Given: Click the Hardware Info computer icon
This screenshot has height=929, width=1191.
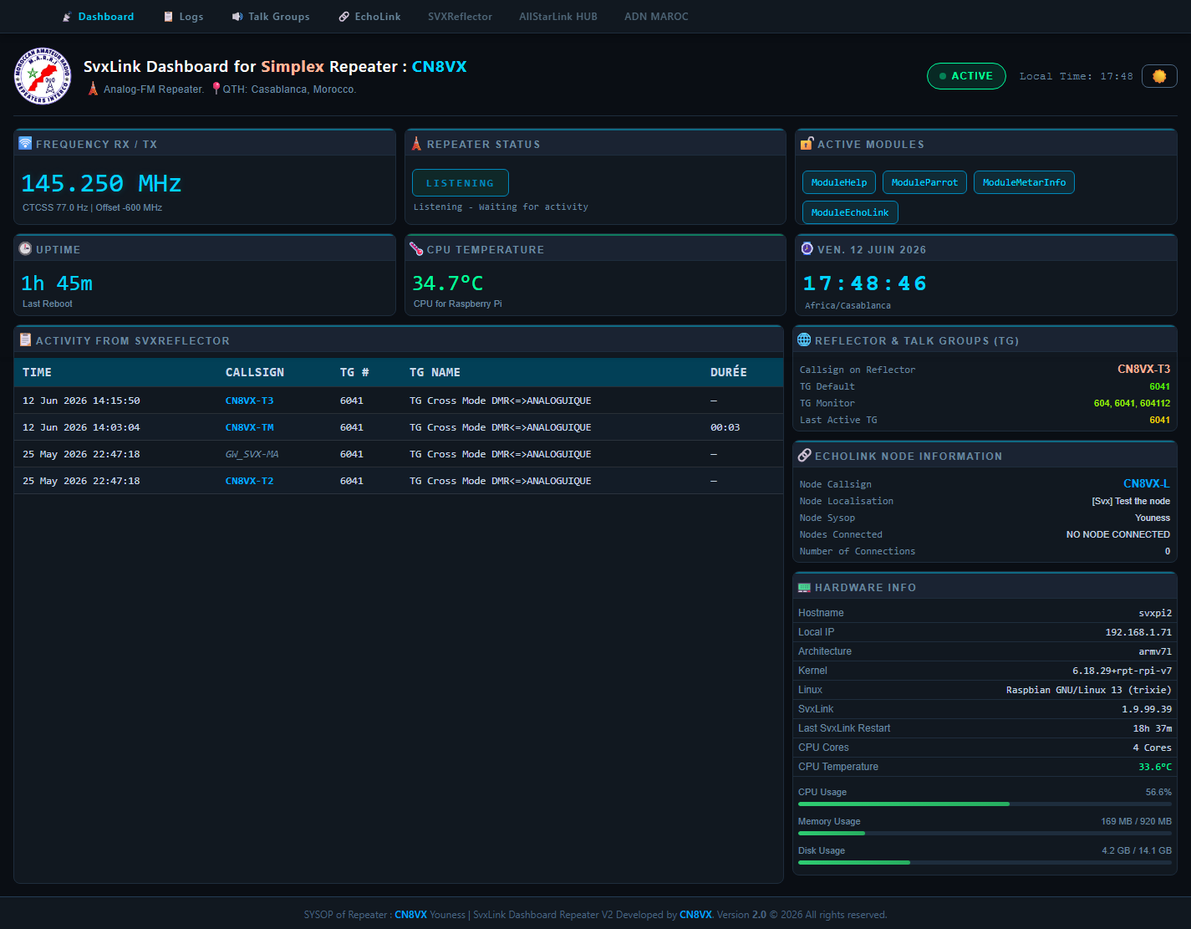Looking at the screenshot, I should (x=804, y=587).
